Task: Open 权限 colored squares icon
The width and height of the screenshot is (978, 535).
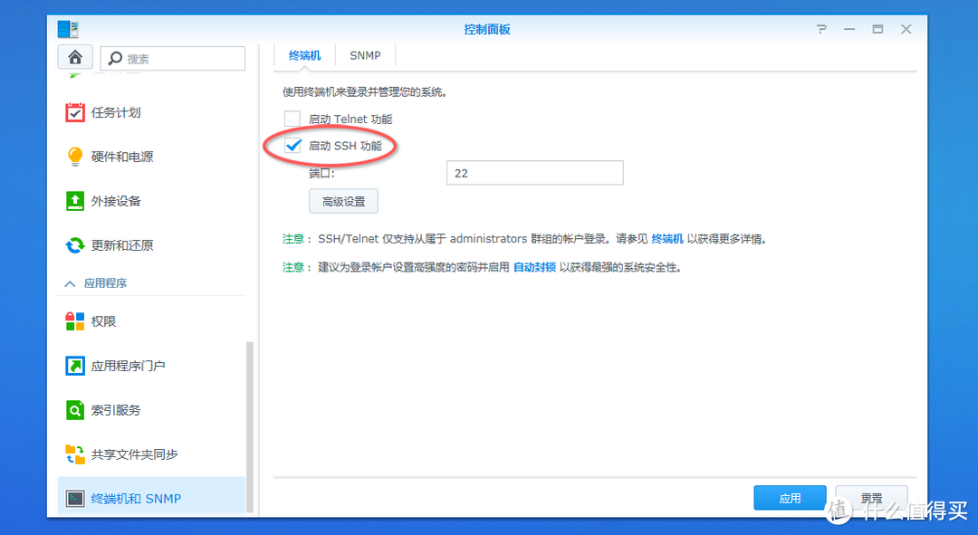Action: (x=75, y=321)
